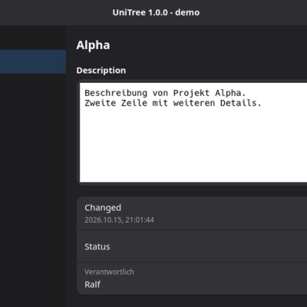
Task: Click the Changed timestamp row
Action: point(192,213)
